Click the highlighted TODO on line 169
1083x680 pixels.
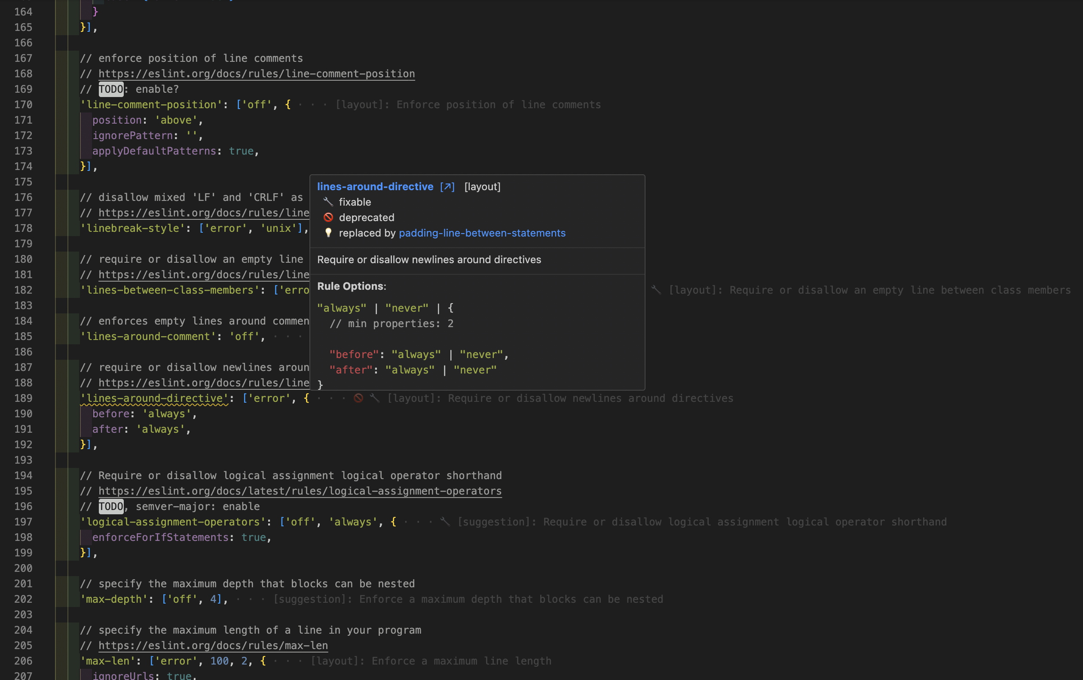click(x=111, y=89)
